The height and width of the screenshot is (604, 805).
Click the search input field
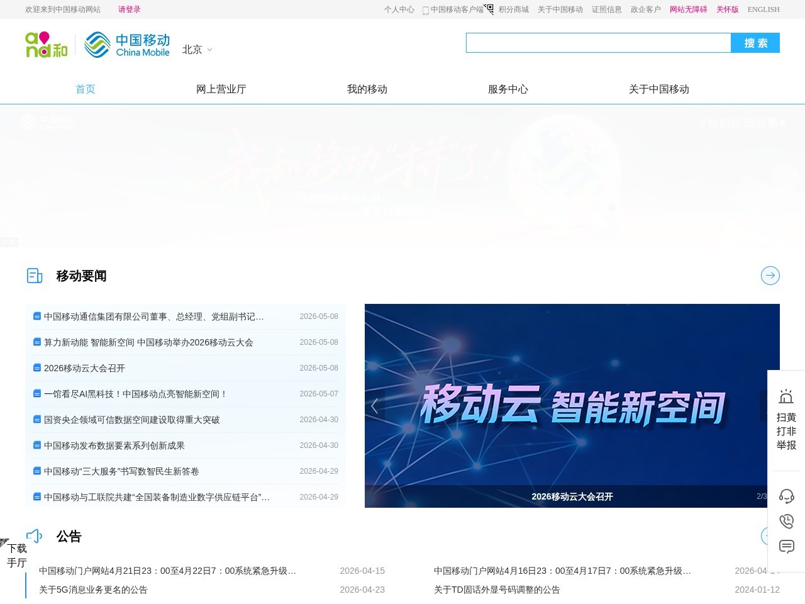pyautogui.click(x=598, y=43)
